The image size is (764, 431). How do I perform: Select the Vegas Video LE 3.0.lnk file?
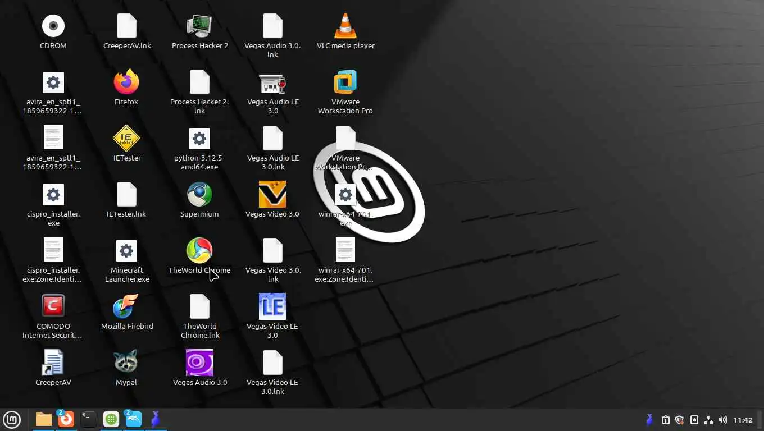[x=272, y=363]
